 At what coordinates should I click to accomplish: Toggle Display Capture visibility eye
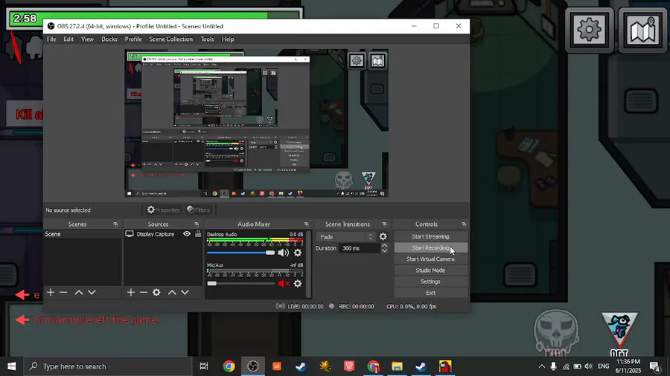coord(187,233)
